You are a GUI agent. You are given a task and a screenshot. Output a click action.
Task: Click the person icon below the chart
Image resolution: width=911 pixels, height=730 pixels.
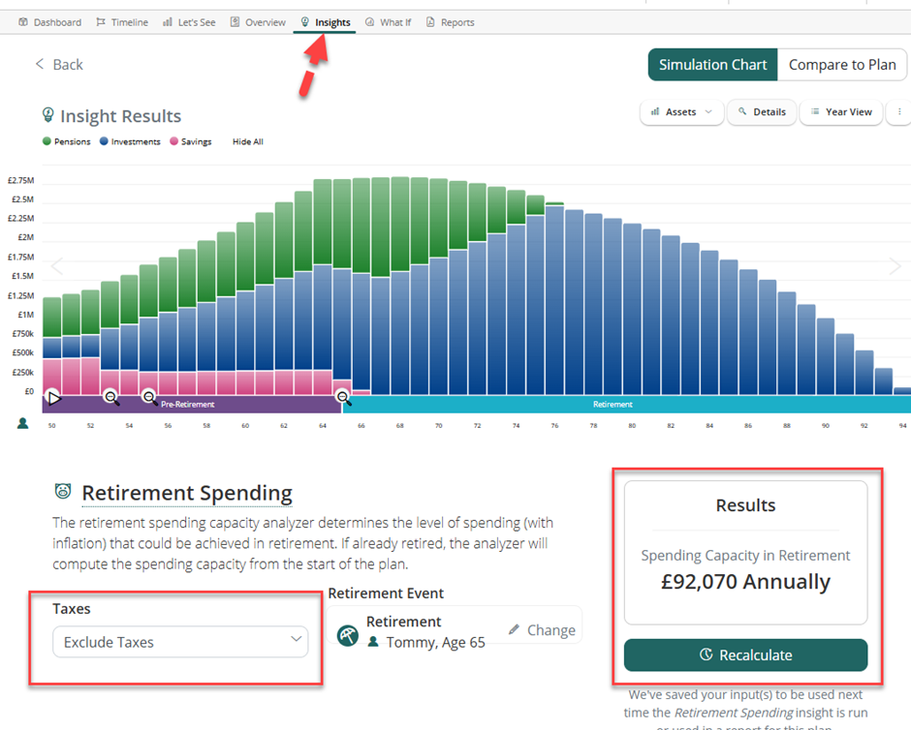point(23,423)
